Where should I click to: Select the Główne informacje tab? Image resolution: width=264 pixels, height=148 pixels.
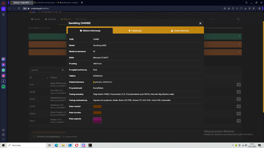click(90, 31)
